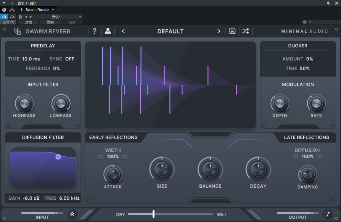Click the late reflections DIFFUSION 100% value
Screen dimensions: 341x222
(307, 156)
